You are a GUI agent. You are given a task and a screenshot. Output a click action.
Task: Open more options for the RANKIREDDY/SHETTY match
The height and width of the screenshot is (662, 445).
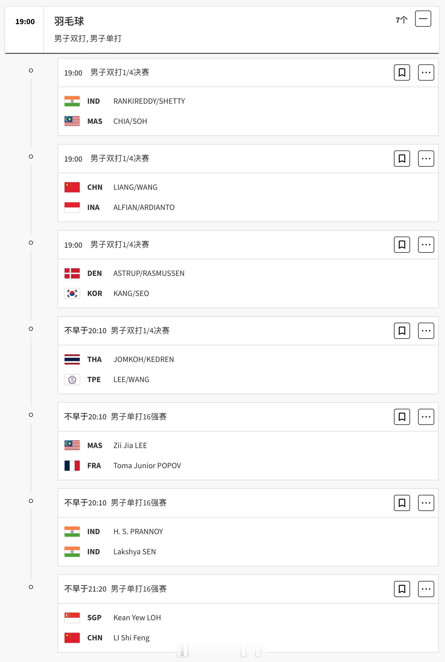[x=426, y=72]
